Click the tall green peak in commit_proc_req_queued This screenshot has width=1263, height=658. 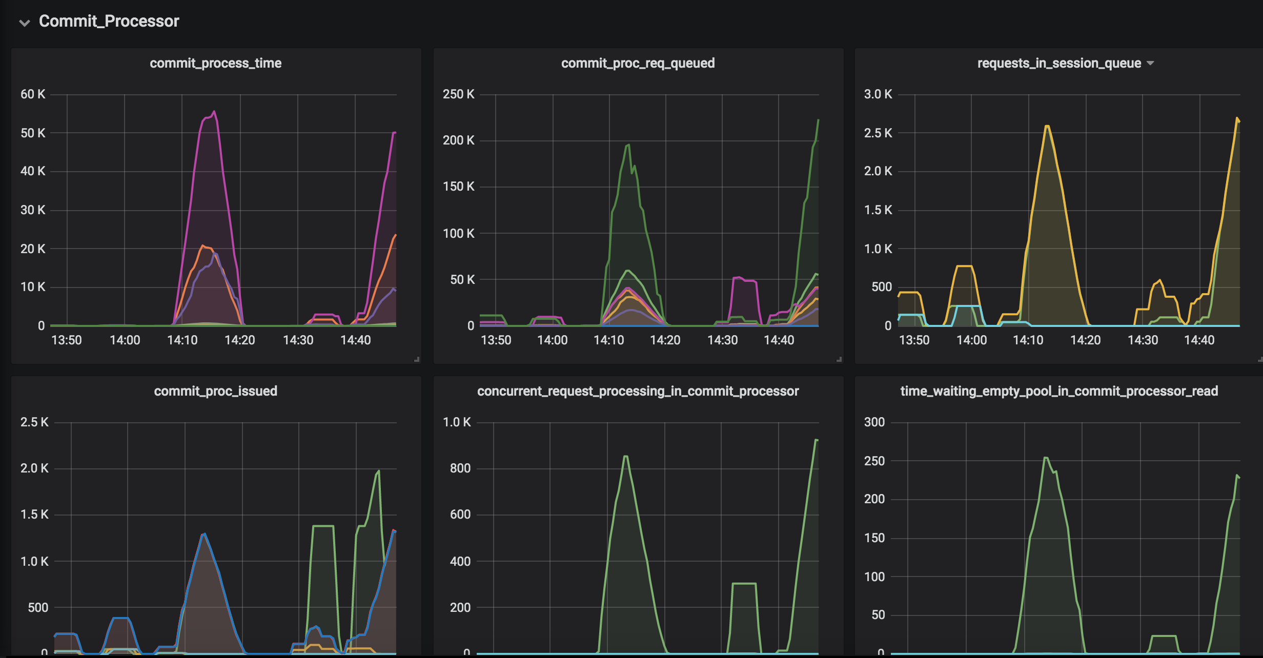(x=628, y=146)
